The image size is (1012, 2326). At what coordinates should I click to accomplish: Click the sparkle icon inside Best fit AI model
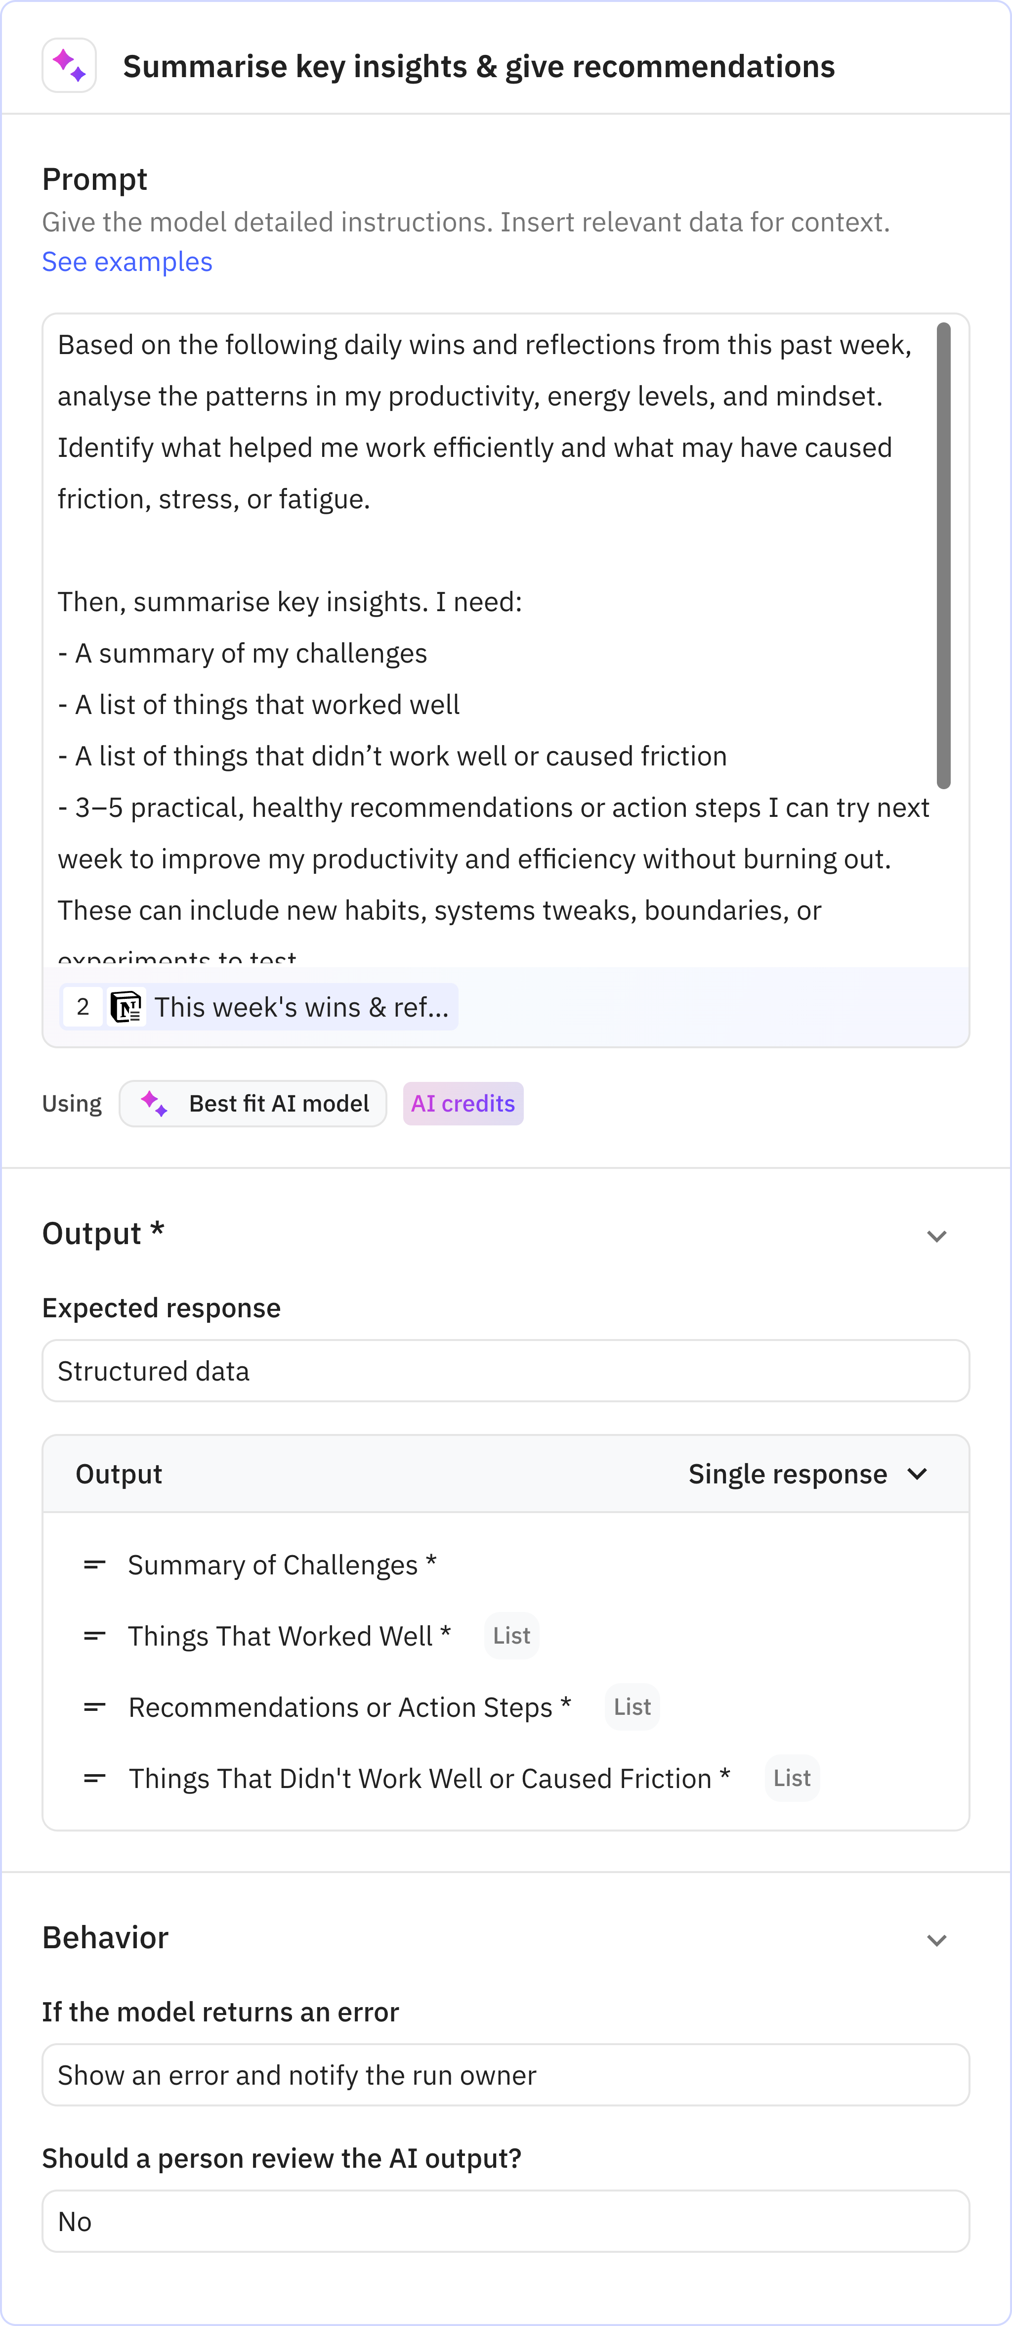pos(153,1103)
